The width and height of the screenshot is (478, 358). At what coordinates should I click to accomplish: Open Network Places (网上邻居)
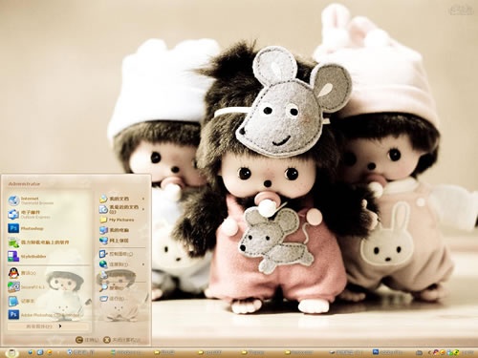[x=122, y=241]
